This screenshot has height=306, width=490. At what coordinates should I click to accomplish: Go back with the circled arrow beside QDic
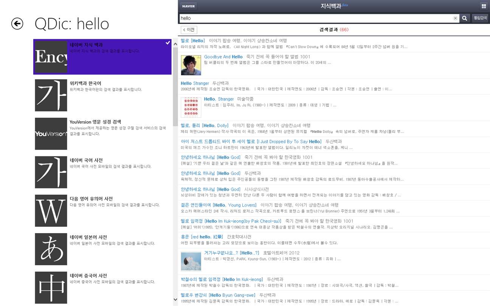[17, 24]
